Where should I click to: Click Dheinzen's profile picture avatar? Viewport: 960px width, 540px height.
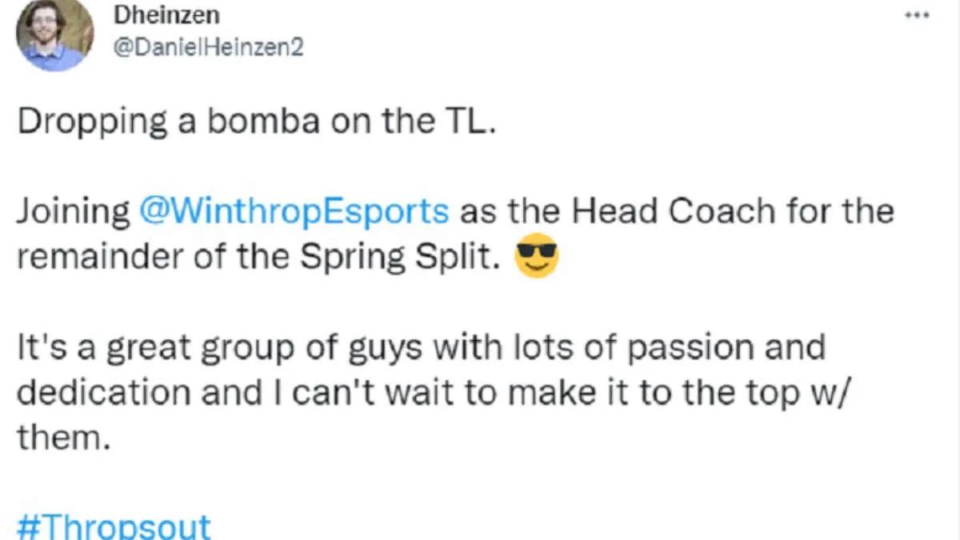coord(55,34)
